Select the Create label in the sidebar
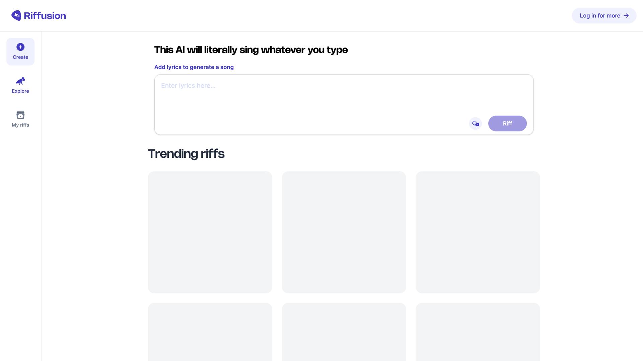643x361 pixels. point(20,57)
